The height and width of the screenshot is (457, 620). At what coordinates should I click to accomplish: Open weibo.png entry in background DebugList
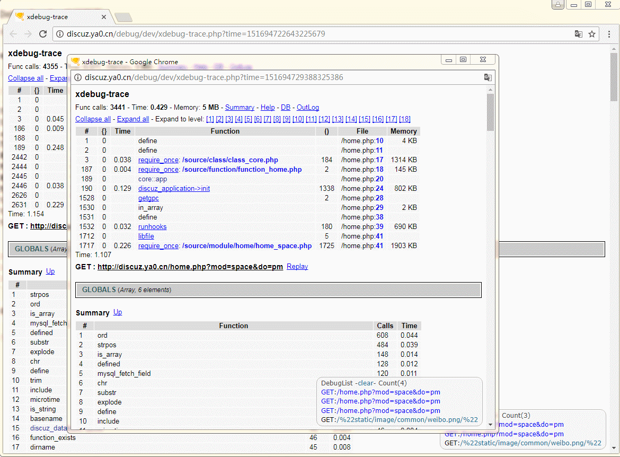(x=522, y=443)
